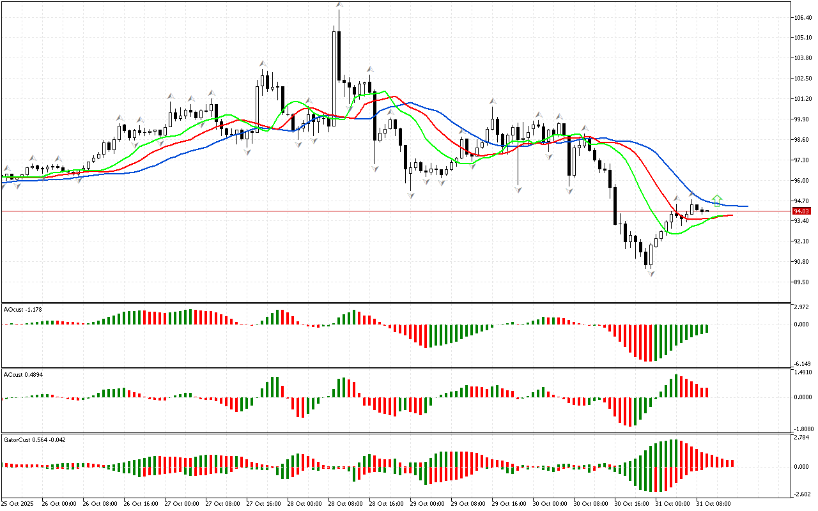Click the 28 Oct 08:00 time label
Screen dimensions: 818x511
click(346, 503)
